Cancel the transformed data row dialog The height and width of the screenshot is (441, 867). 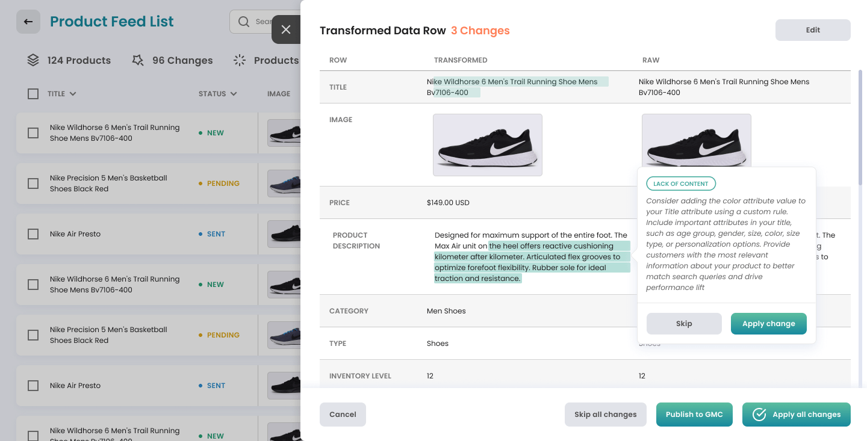click(x=343, y=415)
